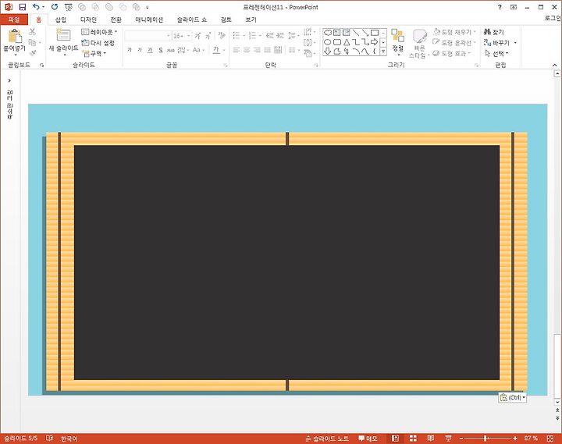Cut selection with scissors icon
The height and width of the screenshot is (444, 562).
[32, 32]
